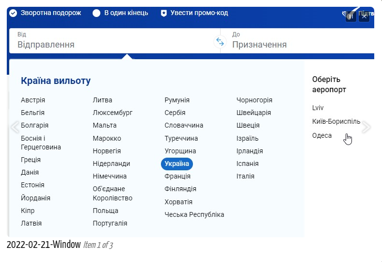The image size is (382, 262).
Task: Select country Об'єднане Королівство
Action: click(x=112, y=194)
